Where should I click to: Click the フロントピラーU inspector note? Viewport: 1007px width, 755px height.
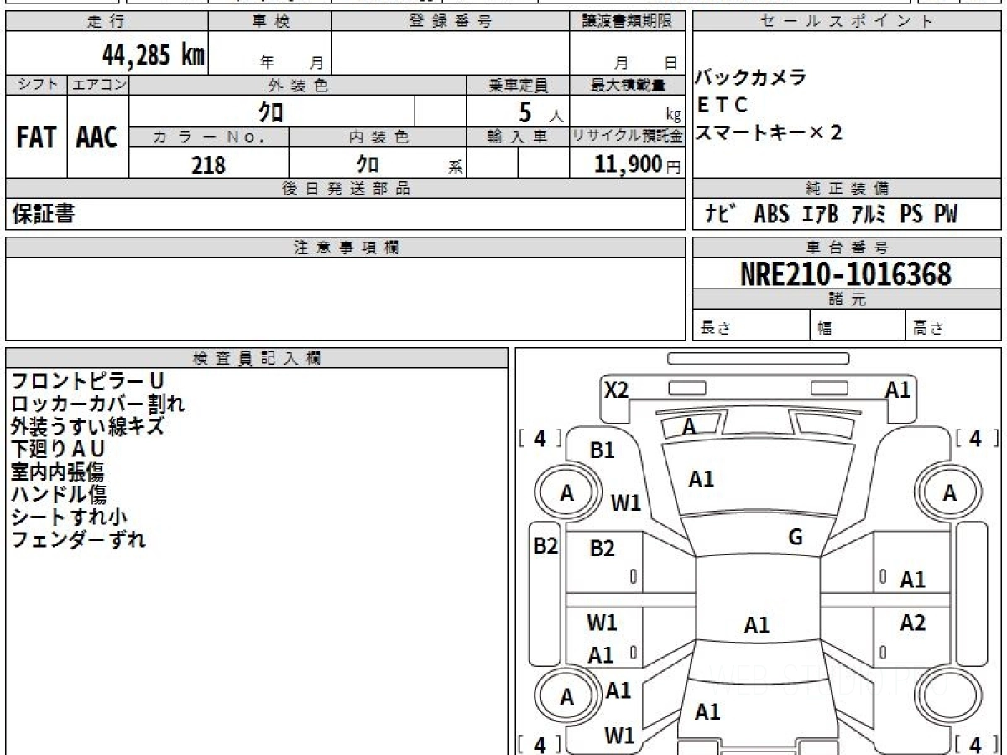click(x=87, y=382)
